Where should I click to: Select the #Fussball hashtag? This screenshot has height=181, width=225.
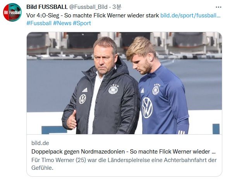tap(39, 23)
